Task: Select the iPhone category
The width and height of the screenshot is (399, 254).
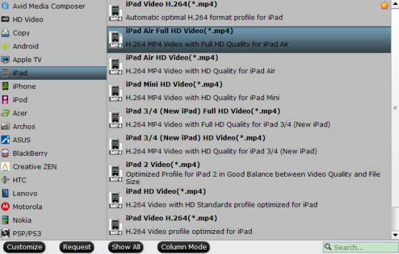Action: (x=53, y=87)
